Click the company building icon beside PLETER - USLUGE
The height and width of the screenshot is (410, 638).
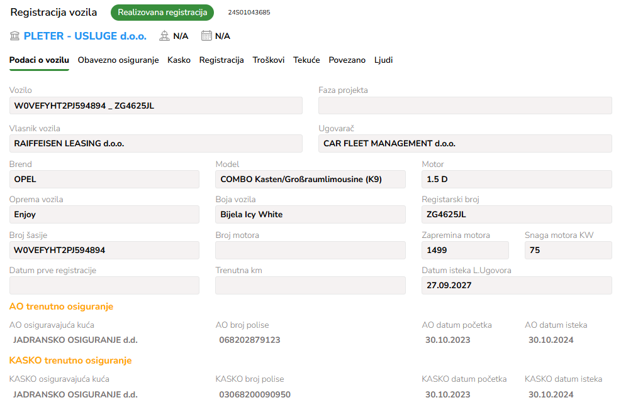[x=14, y=36]
